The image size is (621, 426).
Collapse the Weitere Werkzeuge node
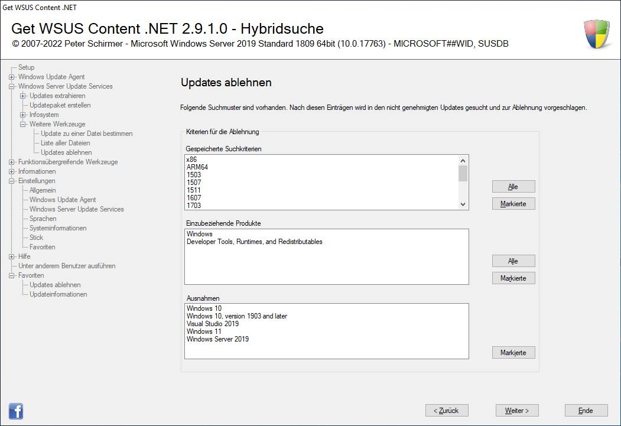click(23, 124)
